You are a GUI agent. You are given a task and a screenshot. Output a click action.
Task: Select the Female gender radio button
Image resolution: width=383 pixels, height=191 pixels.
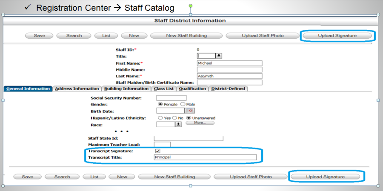pos(160,104)
